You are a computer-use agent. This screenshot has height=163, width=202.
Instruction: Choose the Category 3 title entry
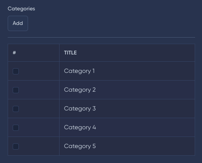(80, 109)
